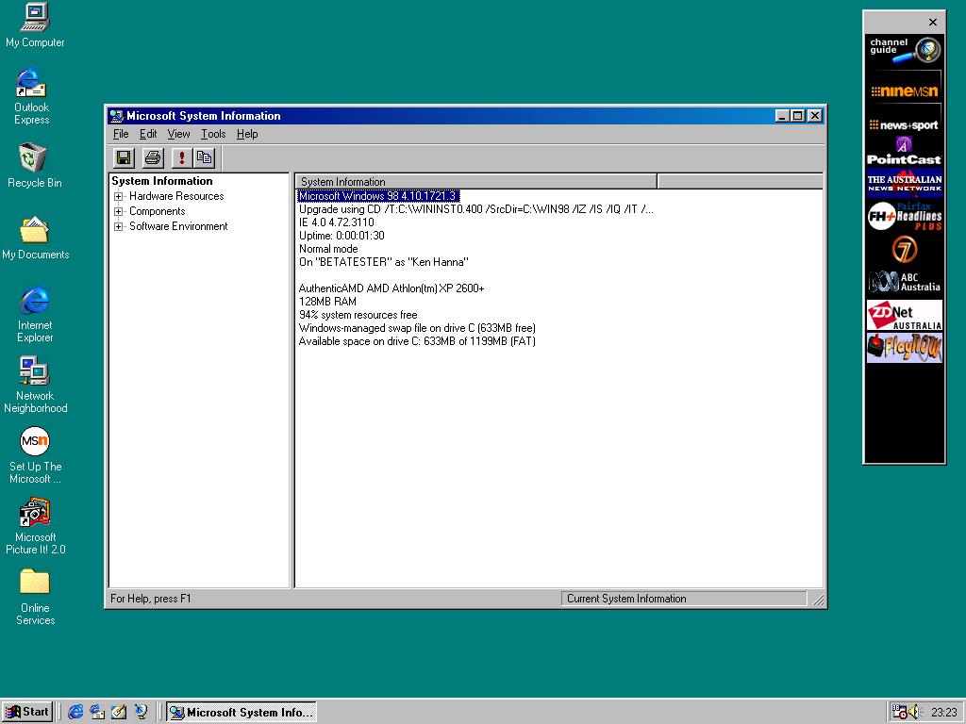Close the Channel Bar

pyautogui.click(x=933, y=23)
